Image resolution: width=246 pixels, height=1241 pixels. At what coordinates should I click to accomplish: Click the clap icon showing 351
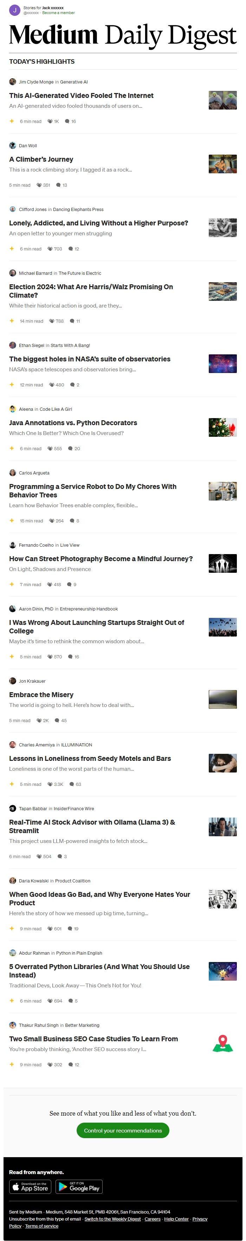[x=39, y=185]
